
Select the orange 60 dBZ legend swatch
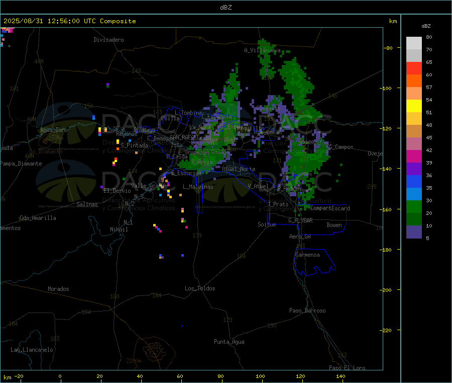coord(414,81)
